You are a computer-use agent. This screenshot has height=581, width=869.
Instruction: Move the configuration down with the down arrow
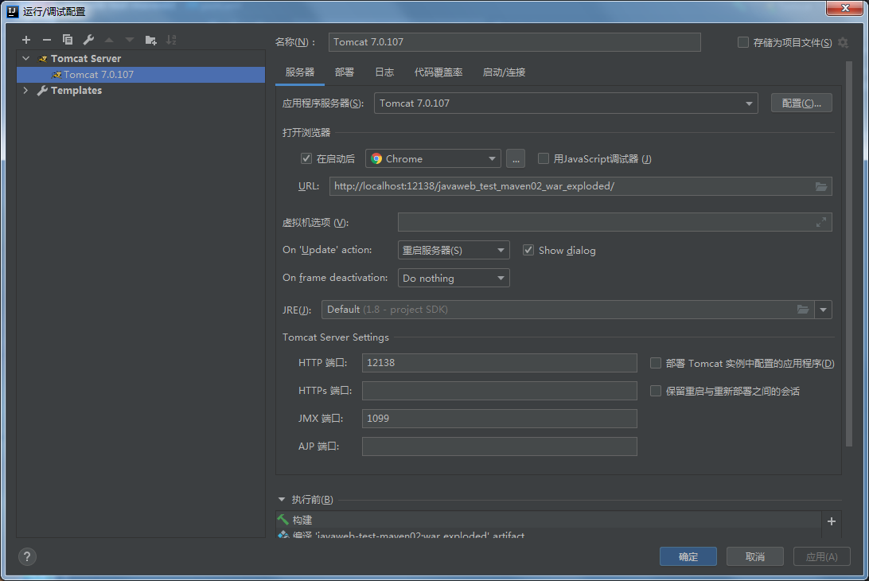(130, 40)
